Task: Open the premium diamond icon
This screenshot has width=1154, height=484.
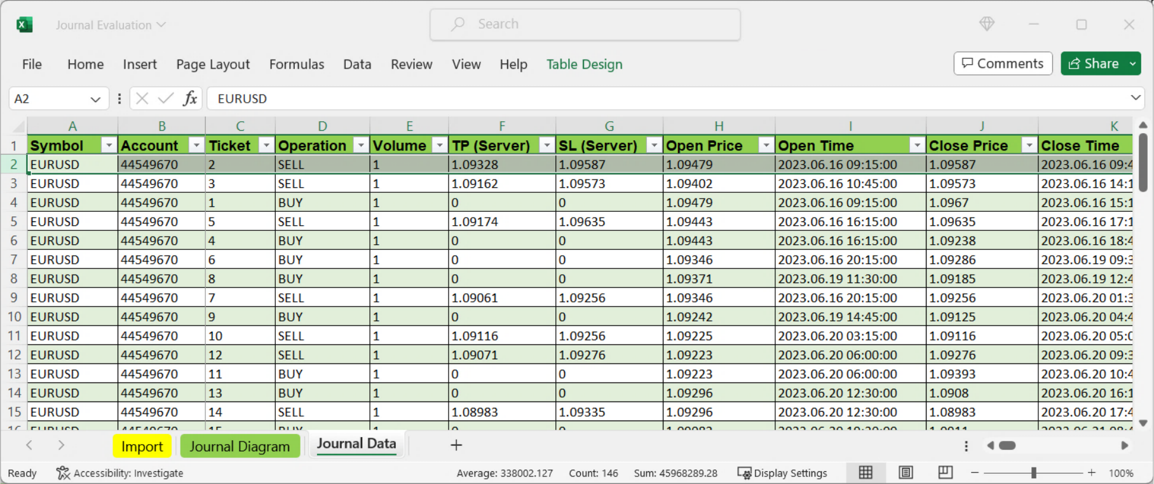Action: point(986,24)
